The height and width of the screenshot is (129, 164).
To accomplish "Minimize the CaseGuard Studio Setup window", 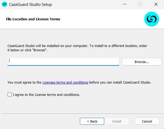I will (x=124, y=5).
